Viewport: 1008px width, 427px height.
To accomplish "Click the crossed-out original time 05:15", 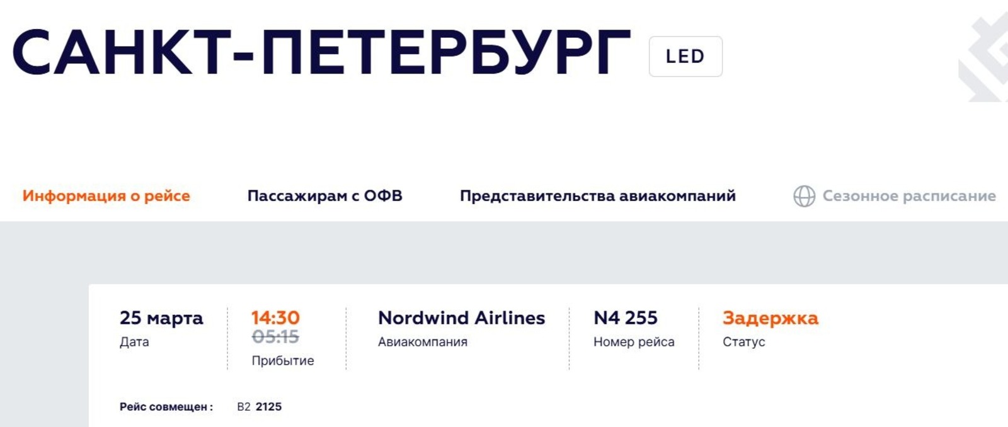I will coord(275,337).
